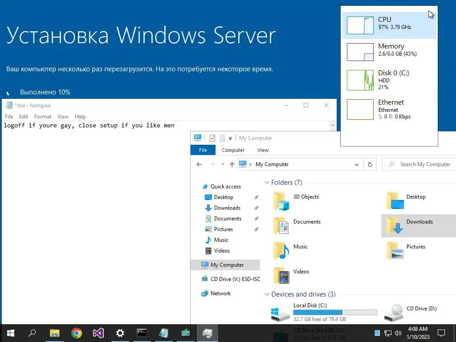Click the My Computer address bar

pos(300,164)
